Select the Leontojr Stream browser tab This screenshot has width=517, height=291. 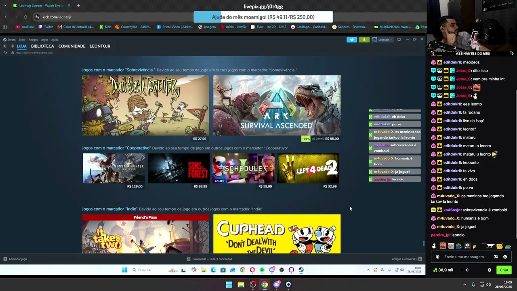click(41, 6)
